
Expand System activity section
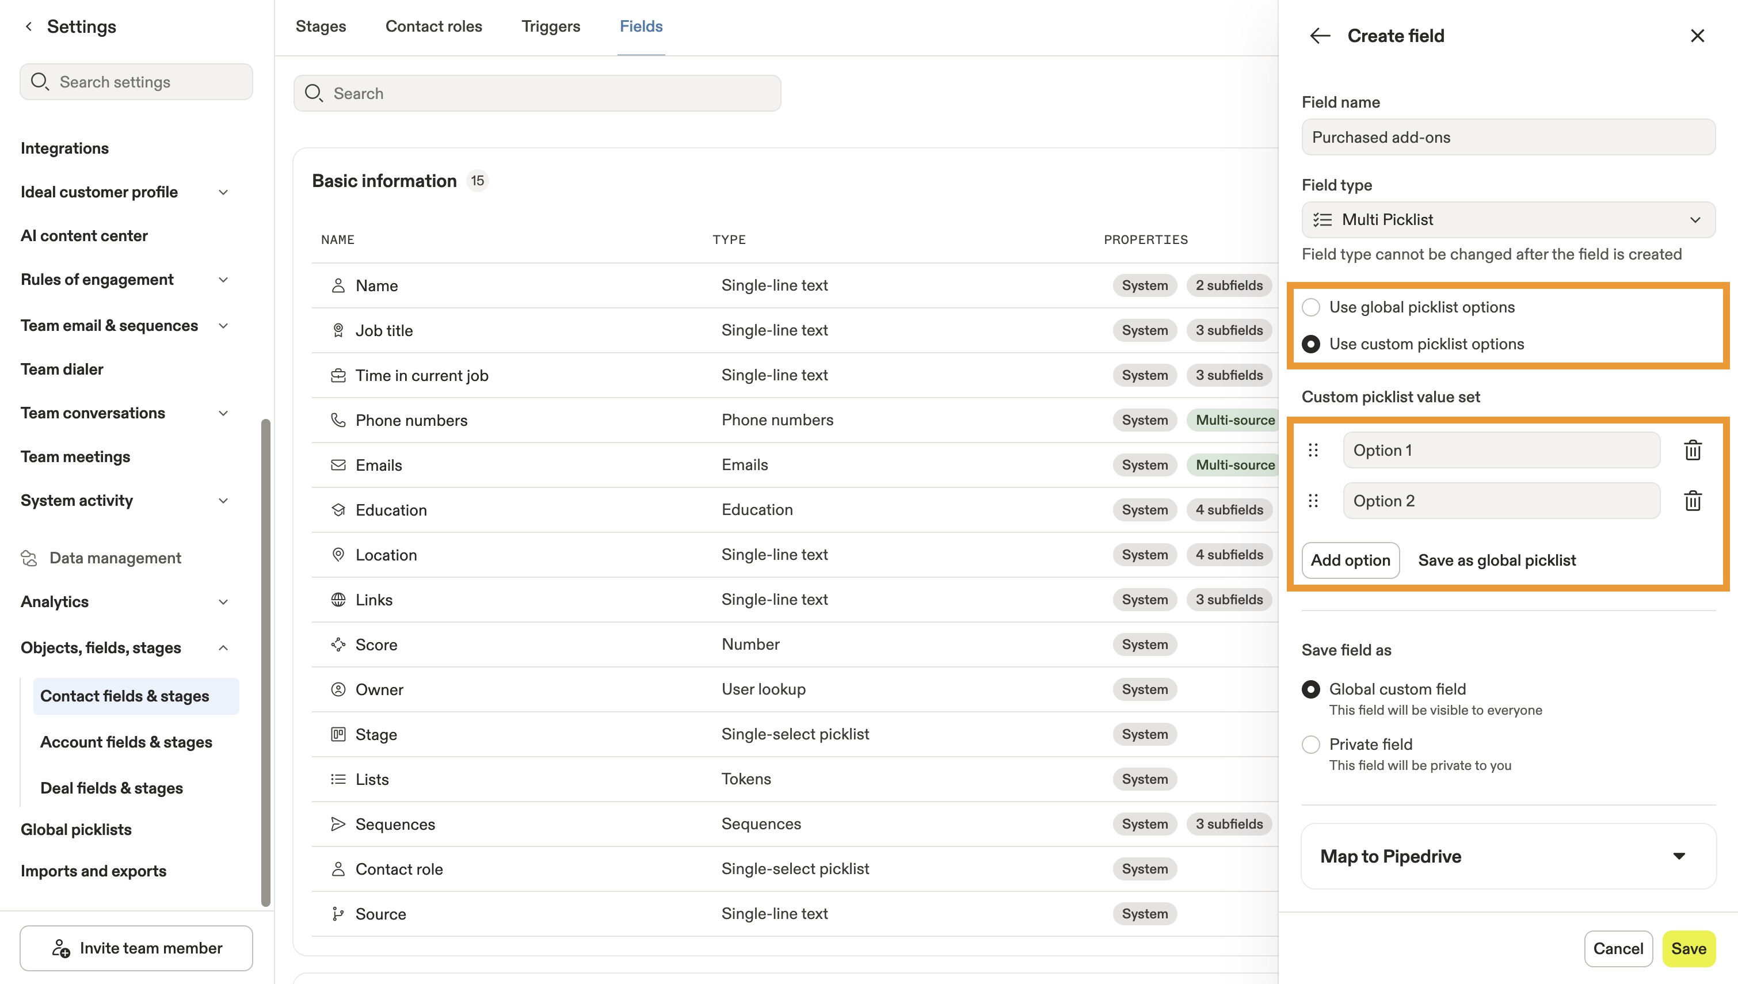tap(223, 501)
